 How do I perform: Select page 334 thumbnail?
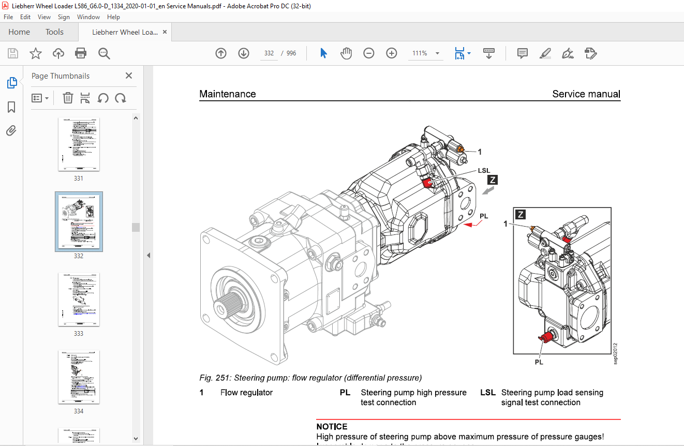tap(79, 377)
